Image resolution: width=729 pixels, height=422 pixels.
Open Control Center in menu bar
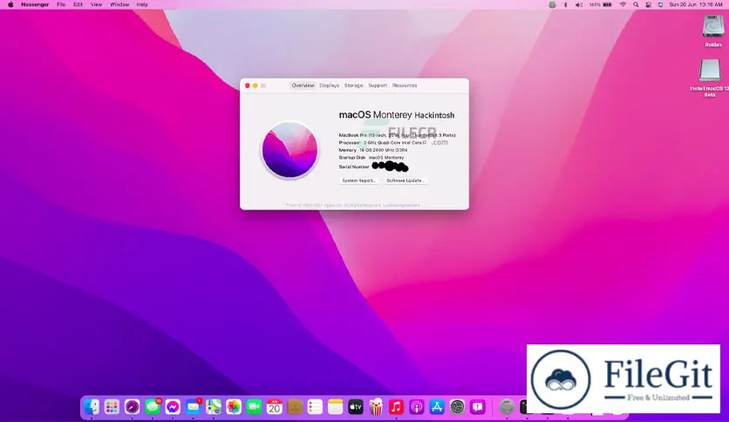[x=648, y=4]
